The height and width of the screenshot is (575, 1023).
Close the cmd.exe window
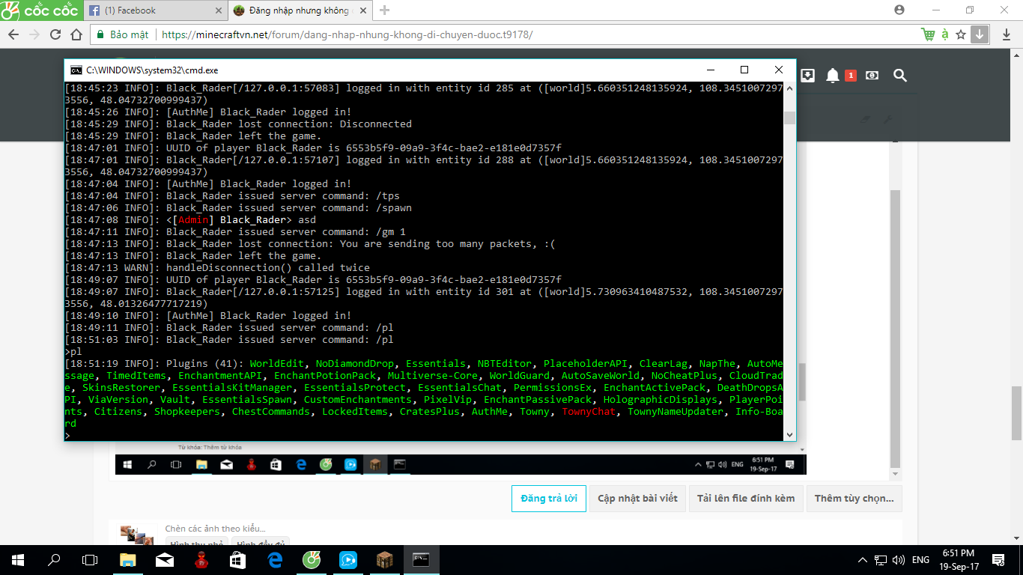click(x=779, y=70)
